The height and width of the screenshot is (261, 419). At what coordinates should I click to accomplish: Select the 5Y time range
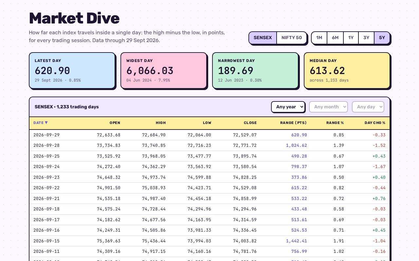pos(382,38)
